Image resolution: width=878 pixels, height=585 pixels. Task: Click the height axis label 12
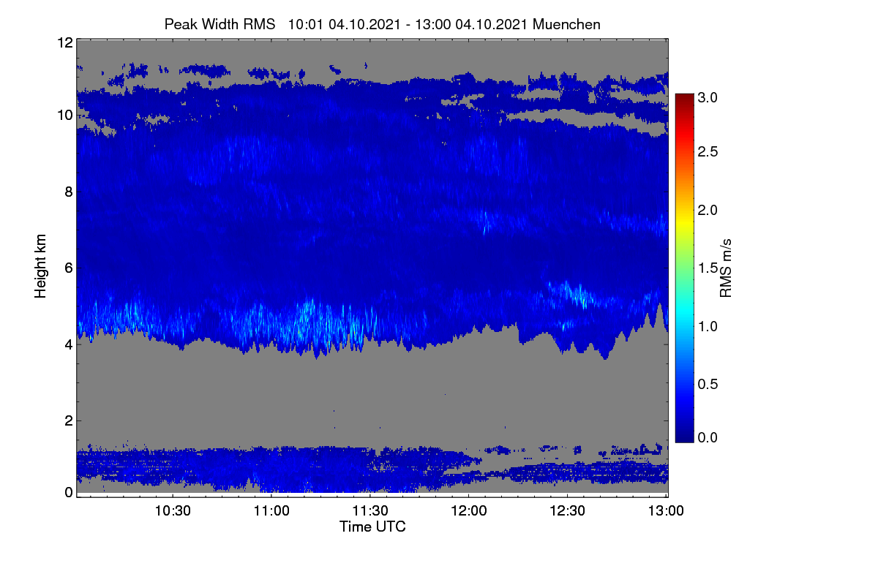pos(64,42)
